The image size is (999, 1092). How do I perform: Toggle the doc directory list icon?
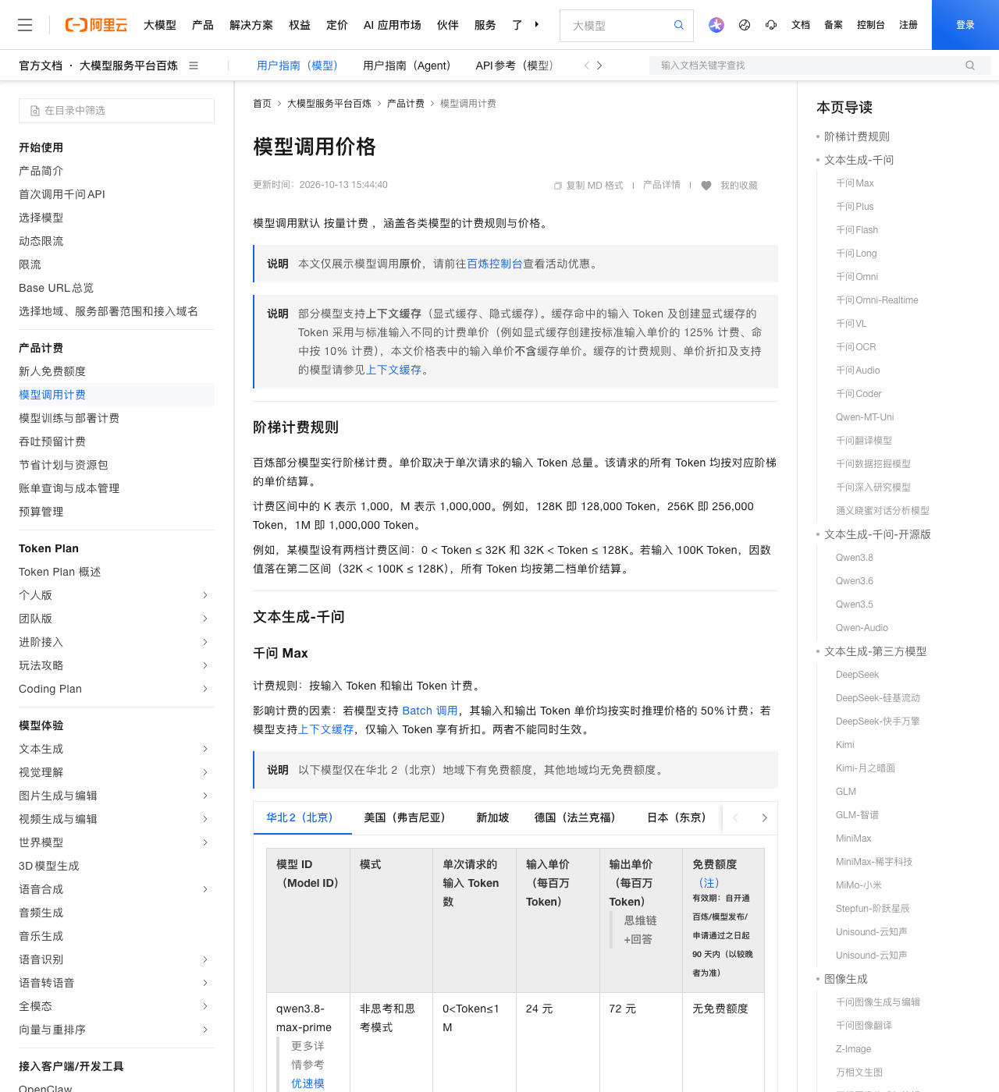pos(194,66)
